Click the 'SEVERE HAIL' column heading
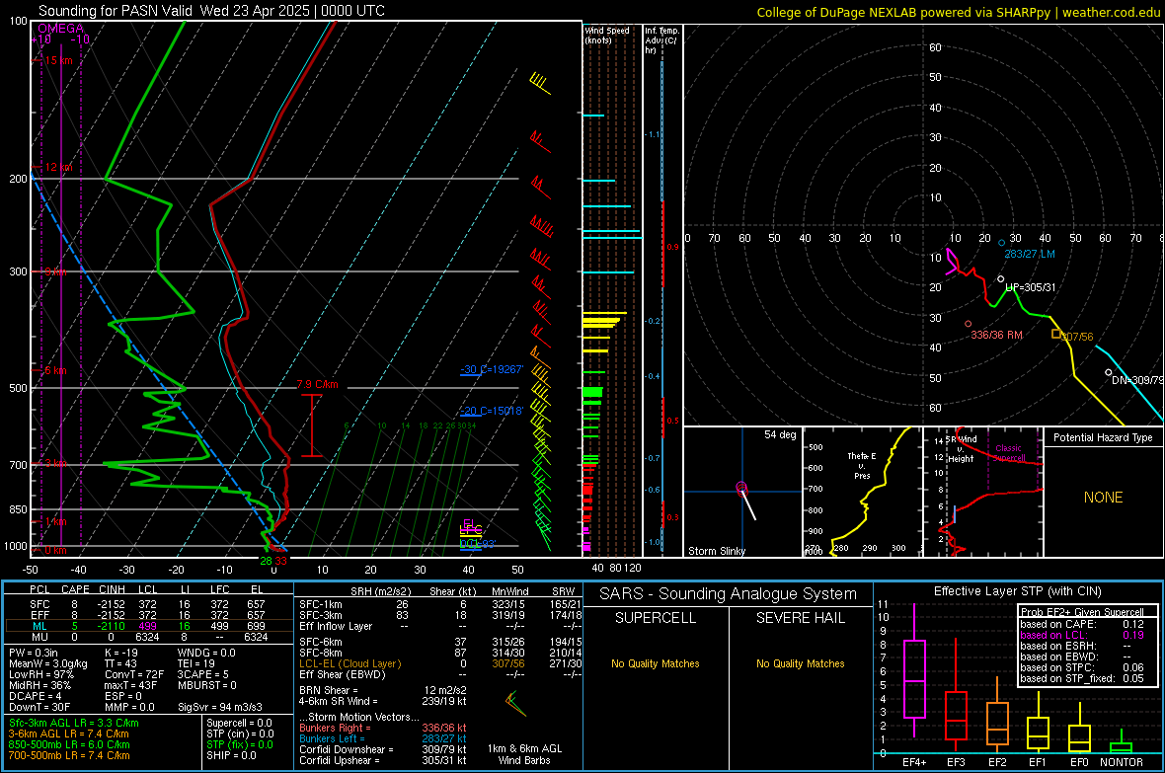The width and height of the screenshot is (1165, 773). 800,618
